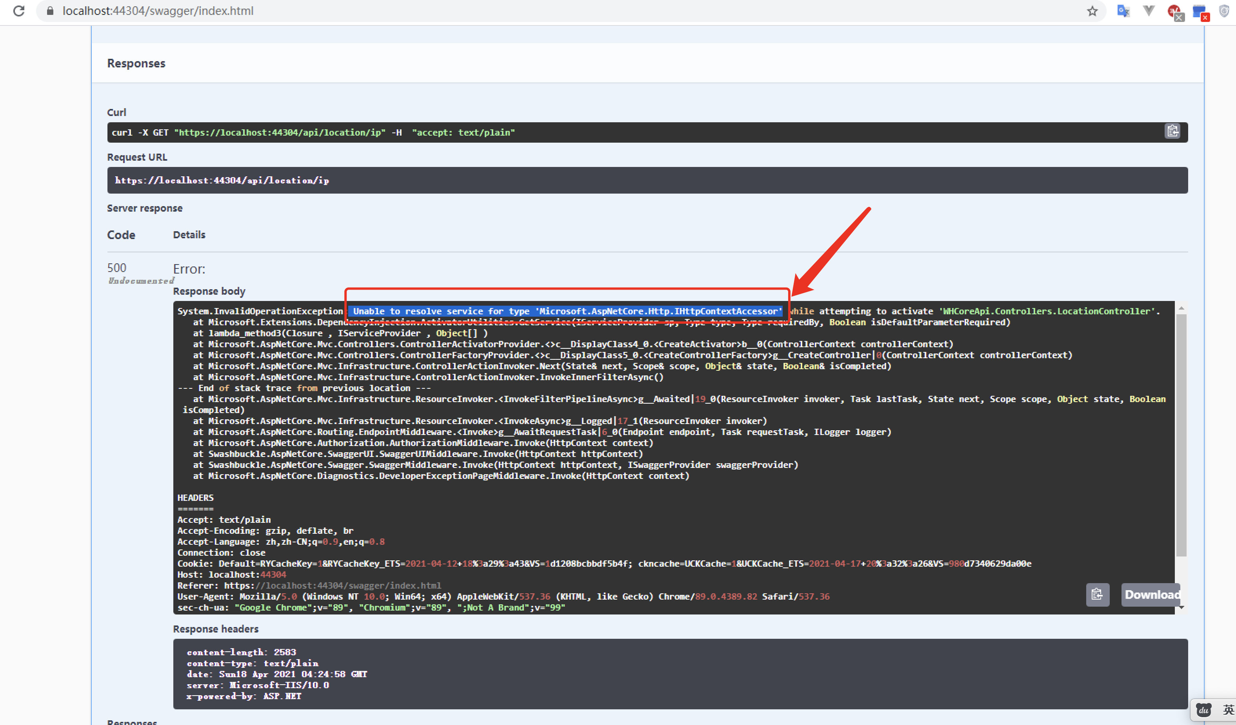Copy the response body to clipboard
This screenshot has width=1236, height=725.
[1097, 594]
